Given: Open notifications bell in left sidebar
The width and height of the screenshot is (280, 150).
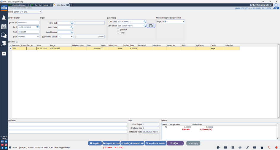Looking at the screenshot, I should [4, 18].
